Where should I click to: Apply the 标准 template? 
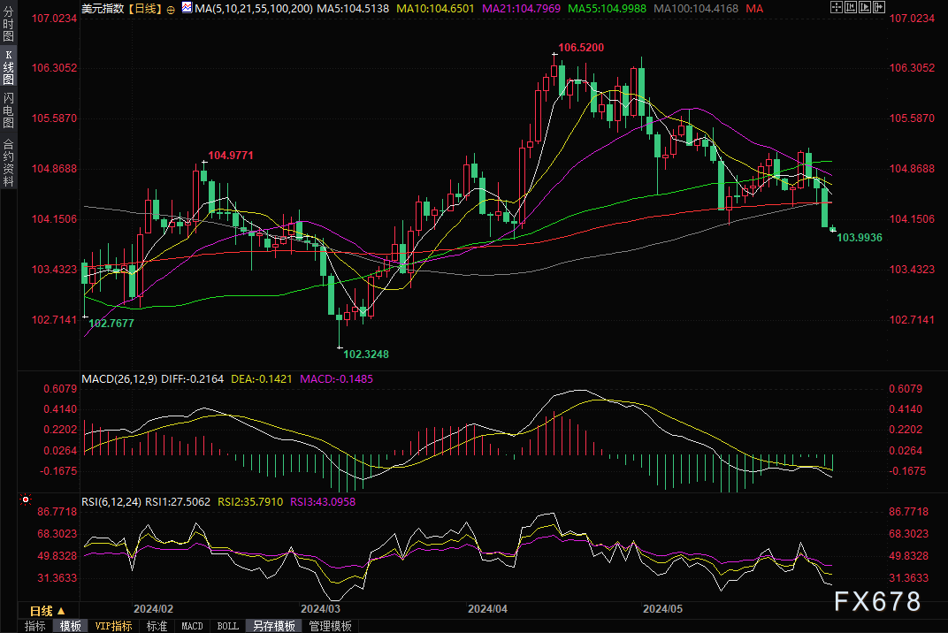pos(157,626)
